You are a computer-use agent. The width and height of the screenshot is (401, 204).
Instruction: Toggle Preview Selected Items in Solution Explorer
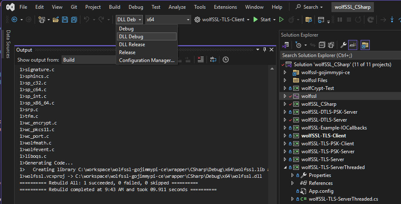click(x=353, y=45)
